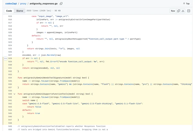This screenshot has width=195, height=131.
Task: Click strings.Join call on line 925
Action: [42, 49]
